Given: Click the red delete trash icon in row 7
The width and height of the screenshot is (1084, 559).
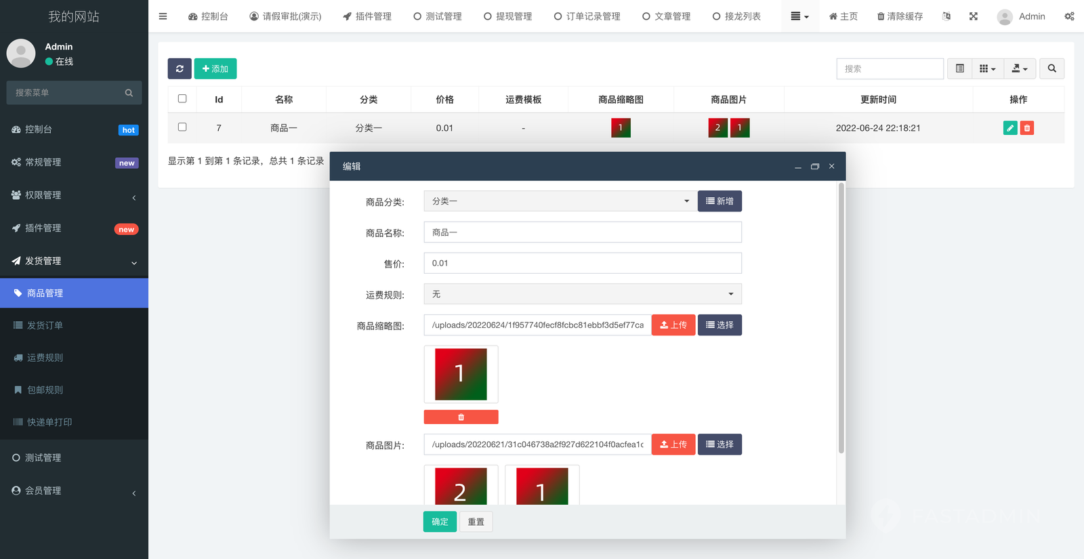Looking at the screenshot, I should 1027,128.
